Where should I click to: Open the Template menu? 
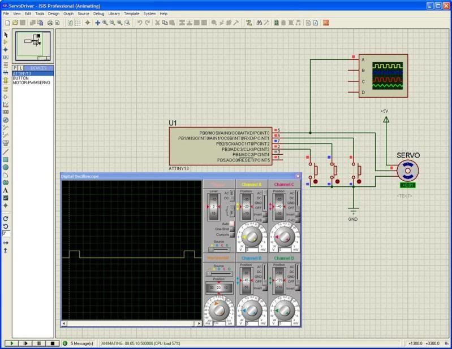(131, 14)
